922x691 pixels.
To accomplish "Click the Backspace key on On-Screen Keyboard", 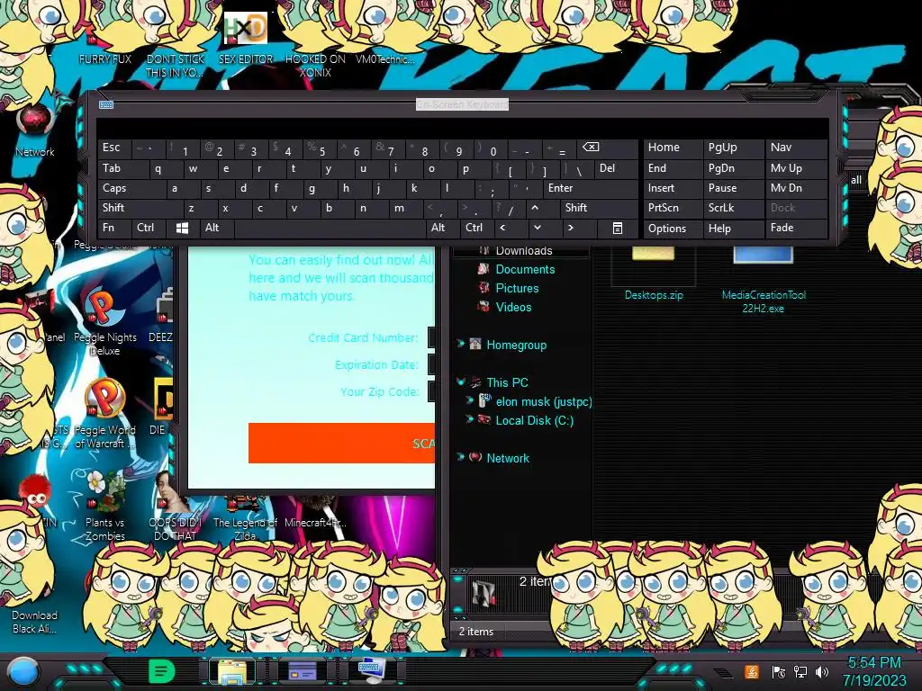I will click(608, 148).
